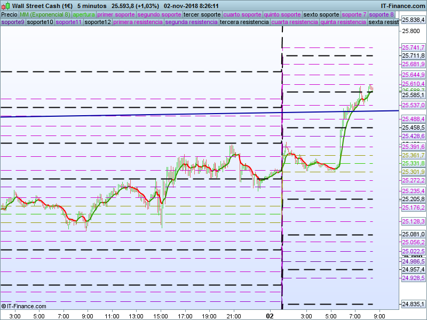
Task: Click the apertura indicator label
Action: pos(84,14)
